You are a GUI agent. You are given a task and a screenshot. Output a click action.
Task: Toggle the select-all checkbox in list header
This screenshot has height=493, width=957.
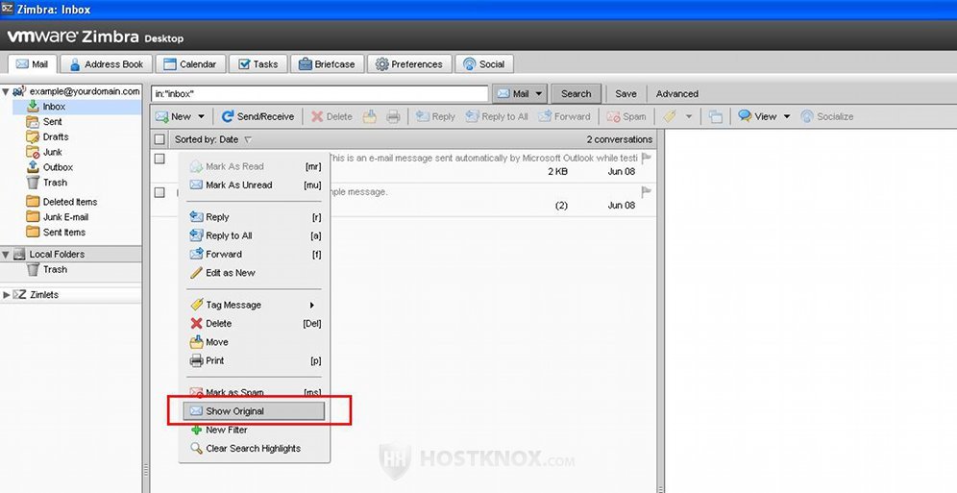[159, 139]
